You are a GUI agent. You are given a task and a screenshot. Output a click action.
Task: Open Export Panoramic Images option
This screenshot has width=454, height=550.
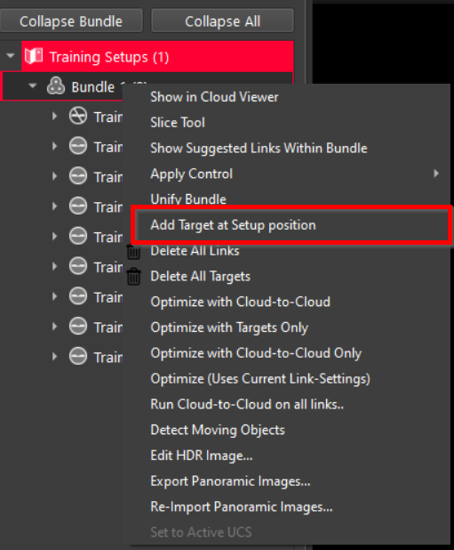230,481
